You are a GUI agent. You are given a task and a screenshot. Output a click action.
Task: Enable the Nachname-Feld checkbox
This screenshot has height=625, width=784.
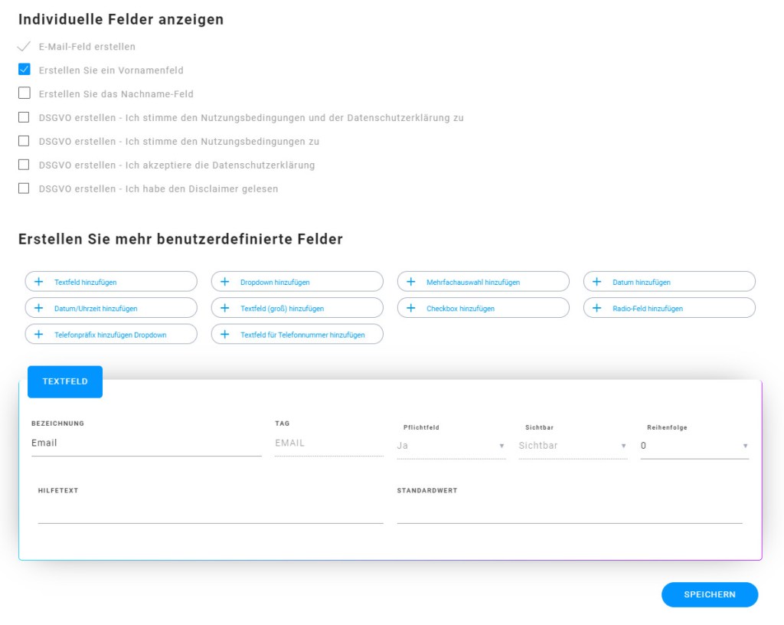click(x=24, y=93)
